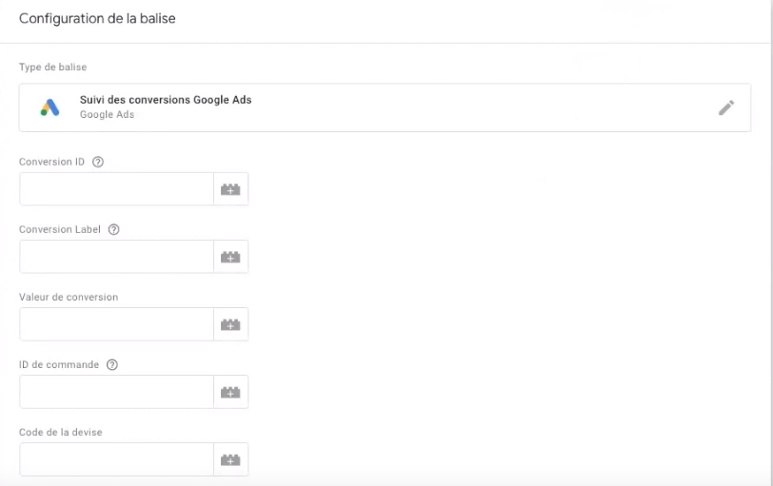
Task: Click the Code de la devise label
Action: click(x=61, y=433)
